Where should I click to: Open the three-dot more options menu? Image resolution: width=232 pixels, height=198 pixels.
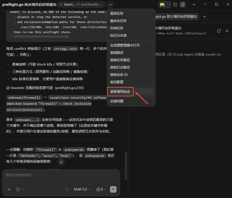[x=110, y=5]
